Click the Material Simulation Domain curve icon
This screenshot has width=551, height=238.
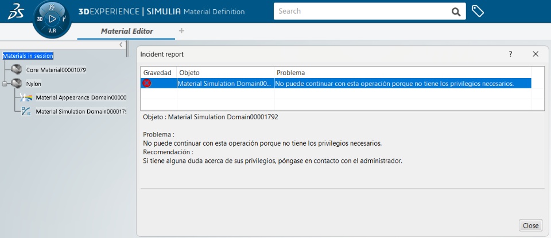(26, 112)
